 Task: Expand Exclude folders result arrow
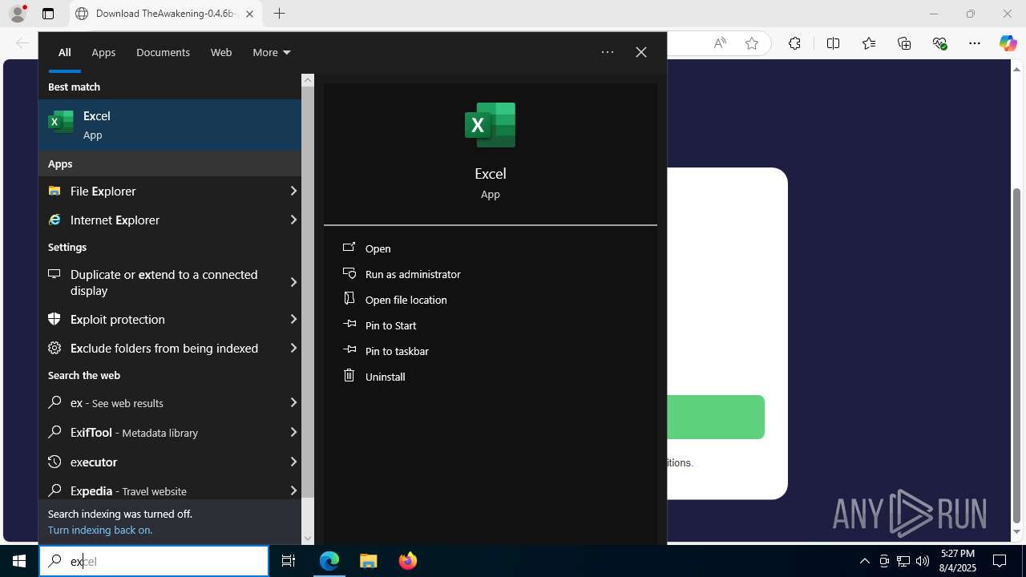click(x=293, y=348)
